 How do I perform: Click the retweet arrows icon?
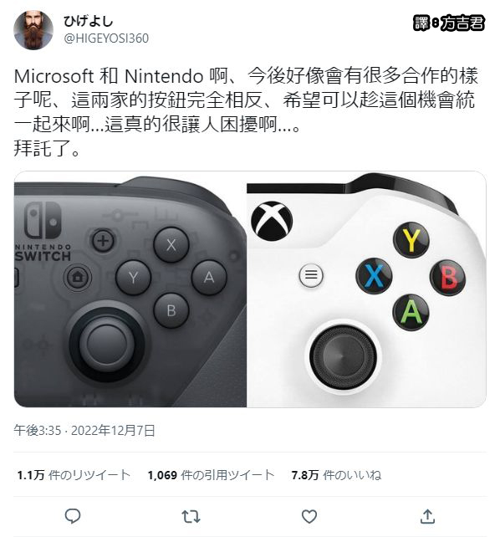191,516
